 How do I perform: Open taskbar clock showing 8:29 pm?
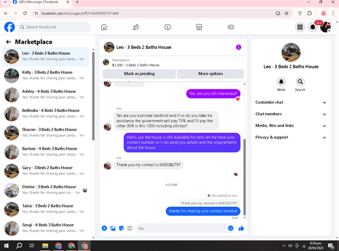(315, 246)
